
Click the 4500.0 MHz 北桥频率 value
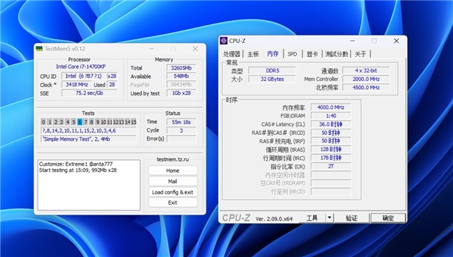point(366,88)
